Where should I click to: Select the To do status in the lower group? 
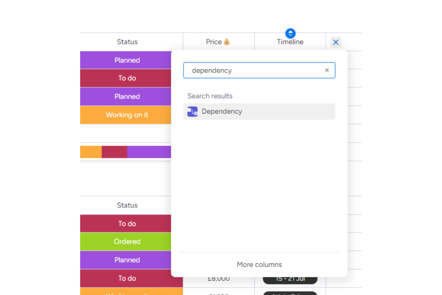(x=127, y=223)
